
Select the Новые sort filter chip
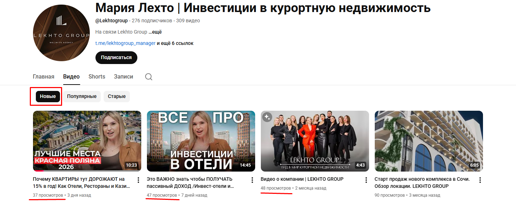pyautogui.click(x=48, y=97)
